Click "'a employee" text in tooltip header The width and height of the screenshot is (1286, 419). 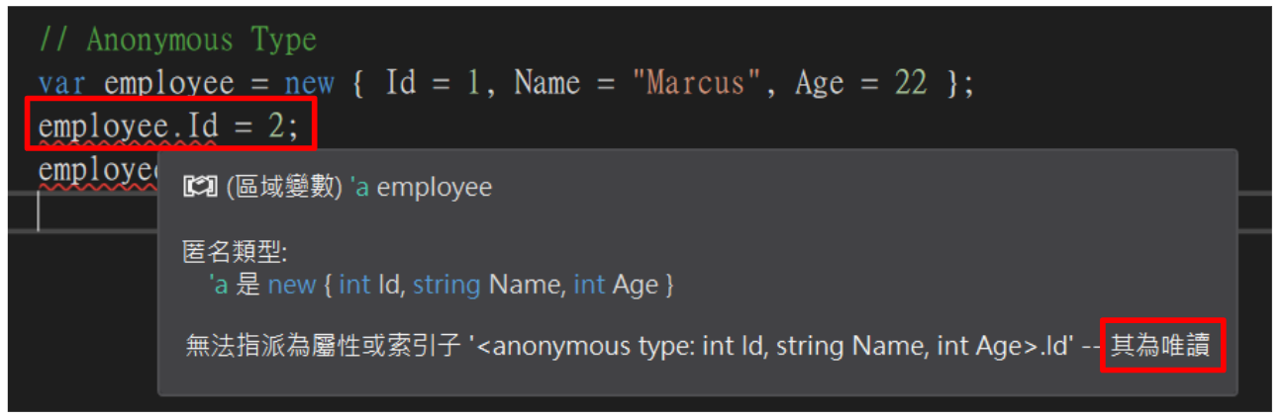[x=423, y=188]
